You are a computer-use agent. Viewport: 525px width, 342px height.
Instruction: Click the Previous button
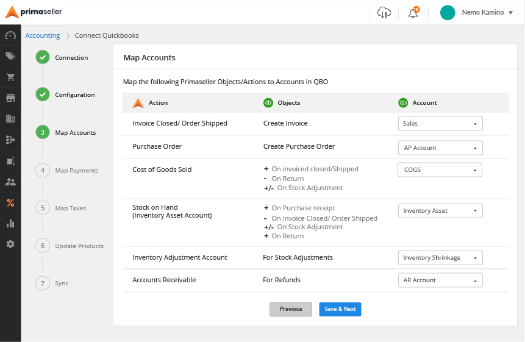291,309
